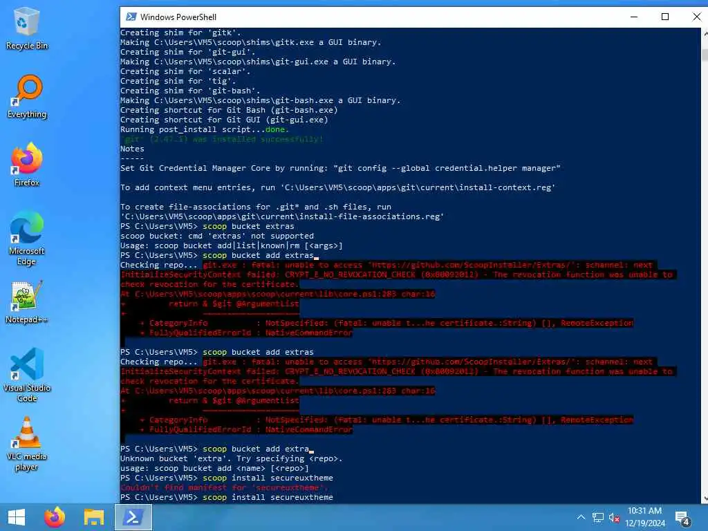Click the Firefox icon in the taskbar
The height and width of the screenshot is (531, 708).
pos(55,517)
